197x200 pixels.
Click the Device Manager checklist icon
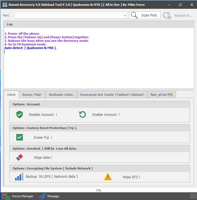pyautogui.click(x=6, y=196)
